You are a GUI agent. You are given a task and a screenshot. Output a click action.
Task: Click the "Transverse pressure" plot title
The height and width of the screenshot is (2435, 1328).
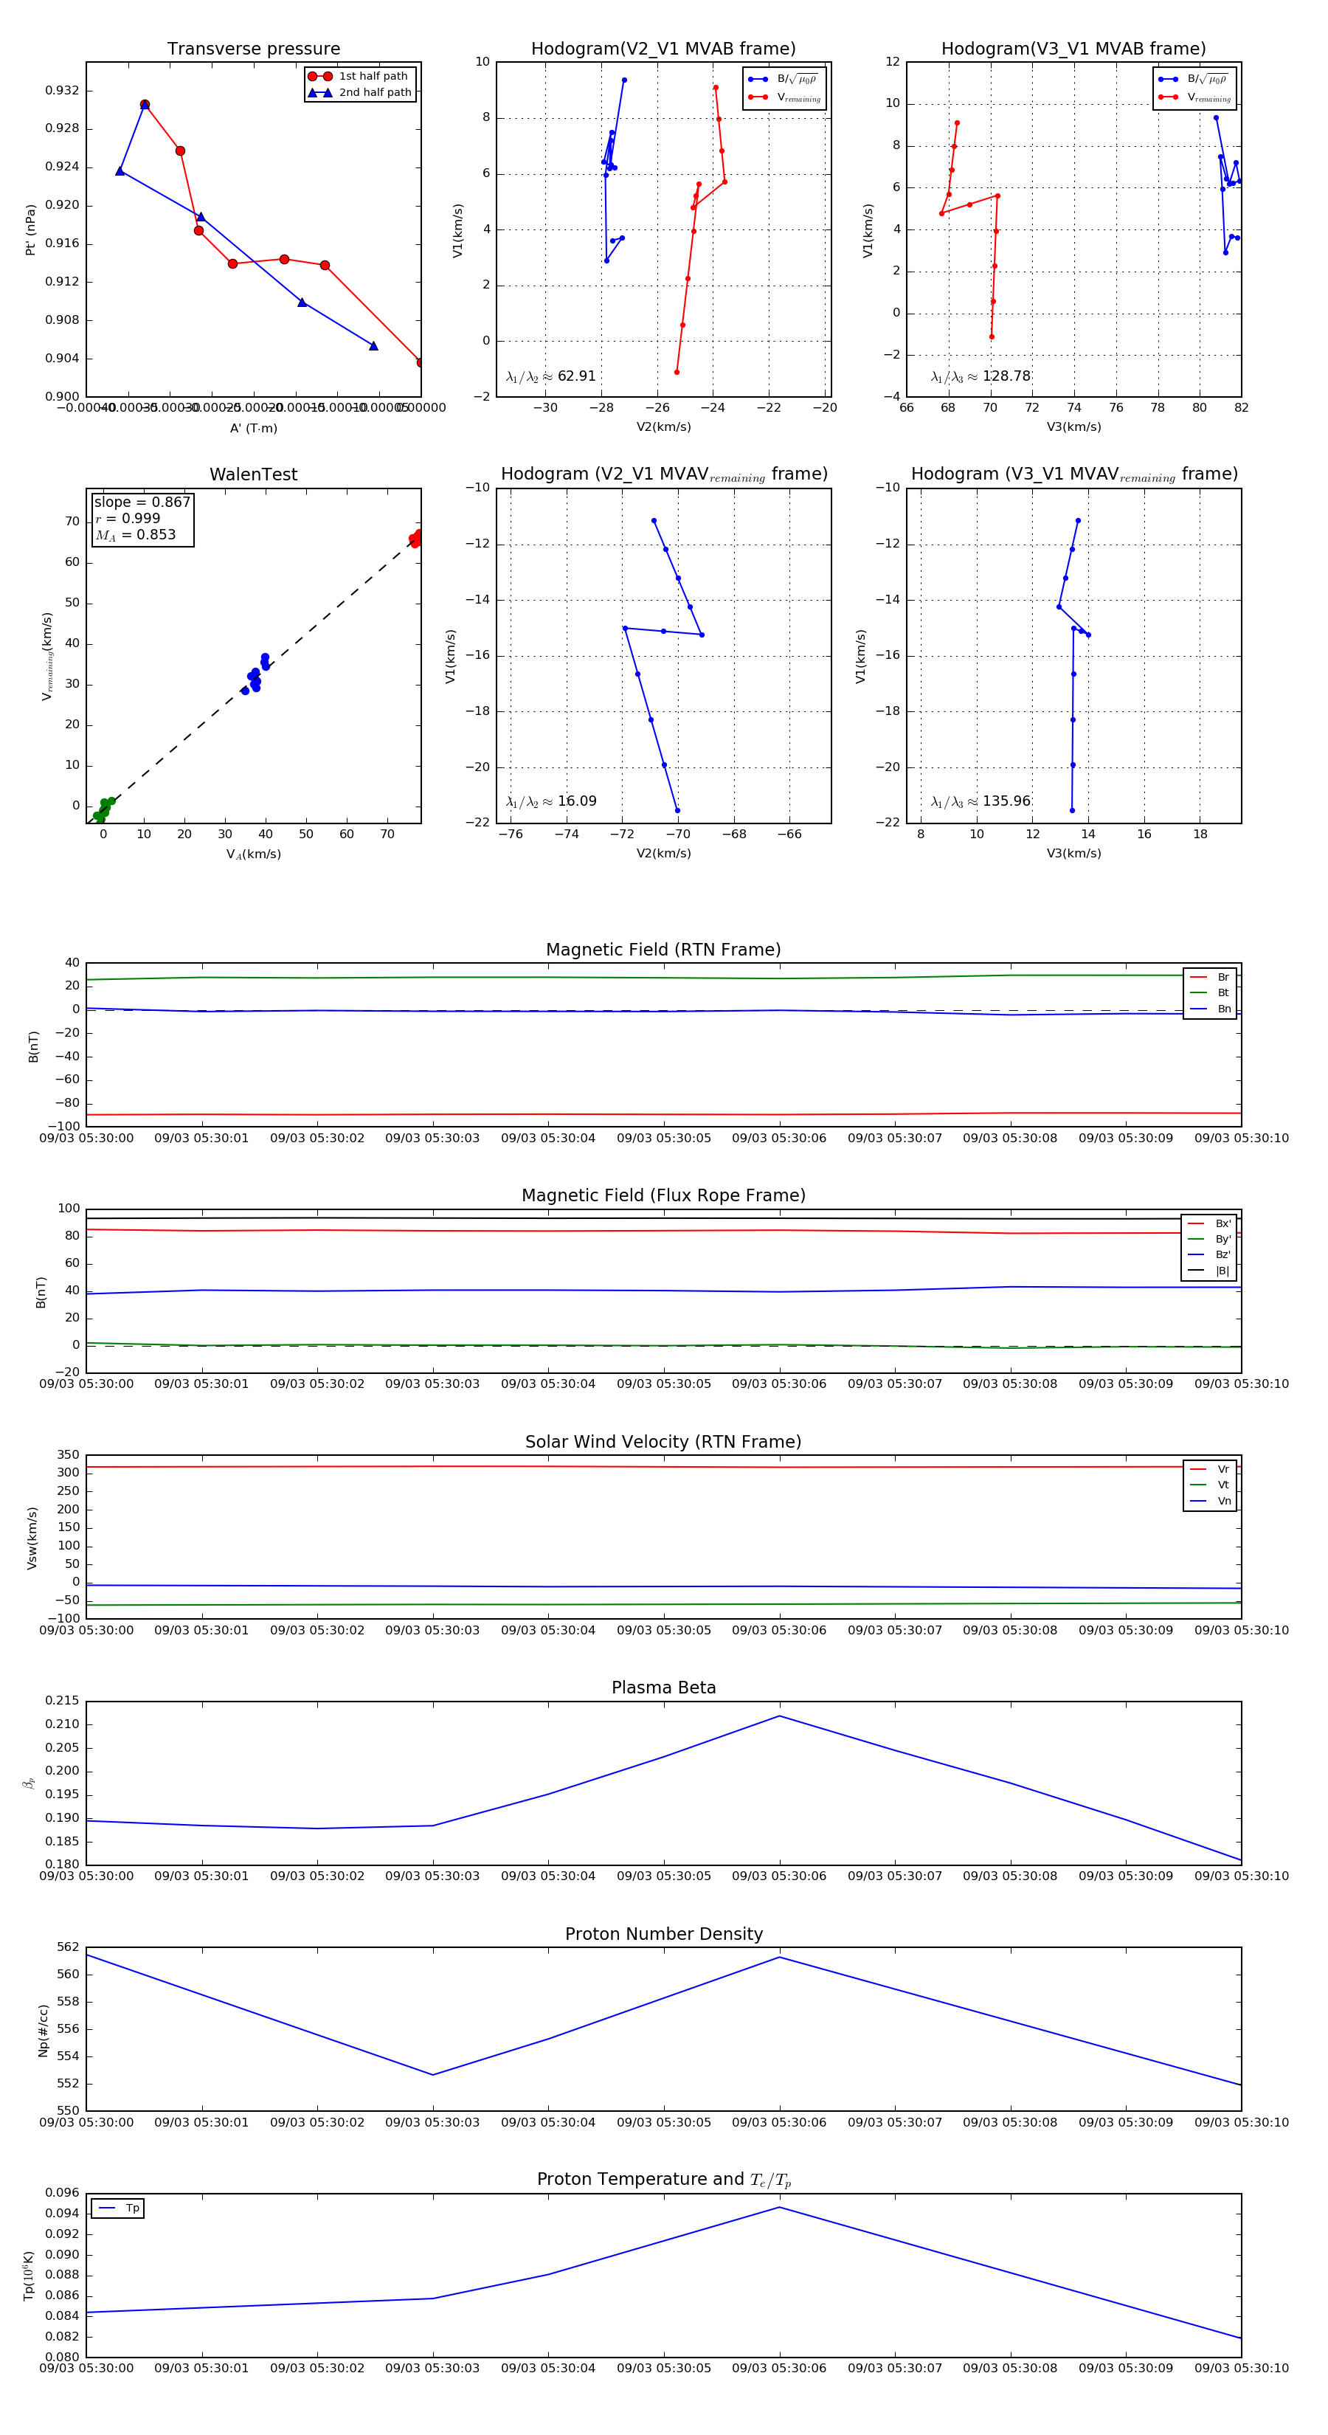point(253,49)
